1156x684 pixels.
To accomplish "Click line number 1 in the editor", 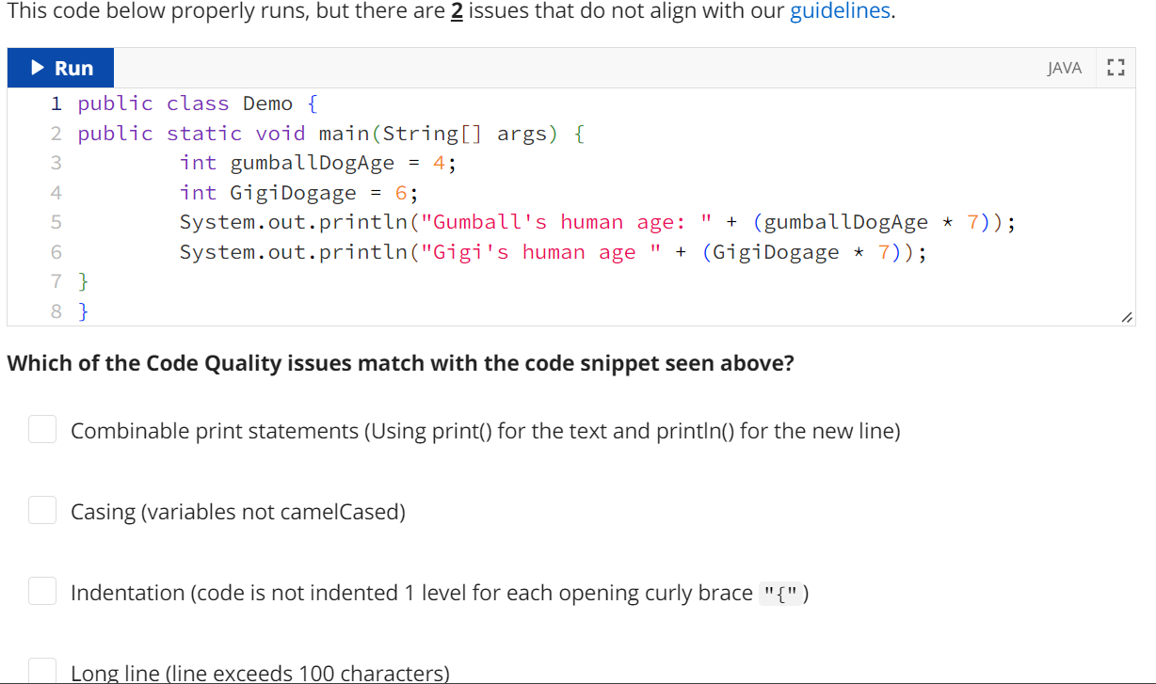I will pyautogui.click(x=56, y=103).
